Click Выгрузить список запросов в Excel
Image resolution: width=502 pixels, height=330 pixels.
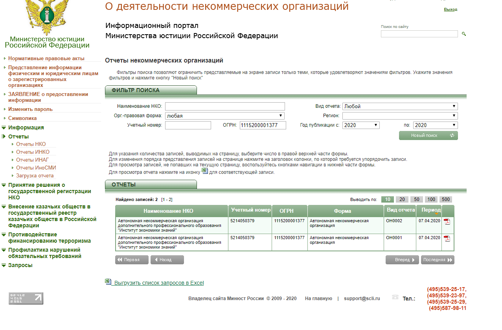point(159,283)
